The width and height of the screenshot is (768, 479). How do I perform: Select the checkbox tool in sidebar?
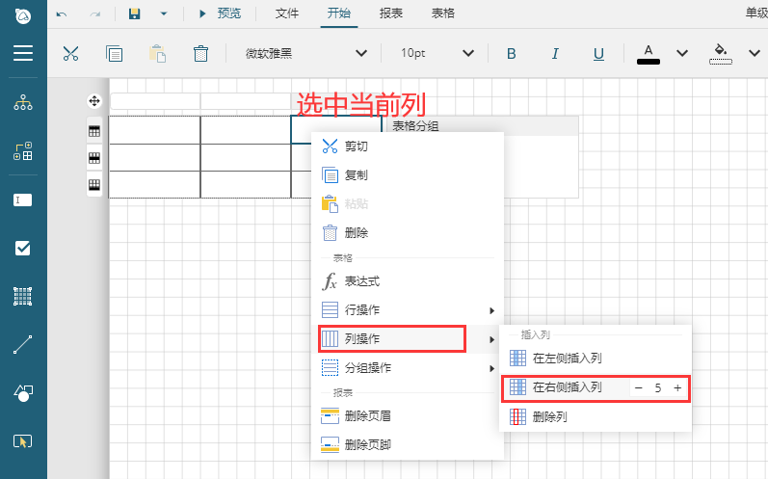[x=23, y=249]
